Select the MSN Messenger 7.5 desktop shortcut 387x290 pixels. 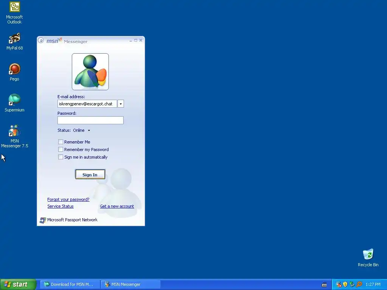(x=15, y=137)
